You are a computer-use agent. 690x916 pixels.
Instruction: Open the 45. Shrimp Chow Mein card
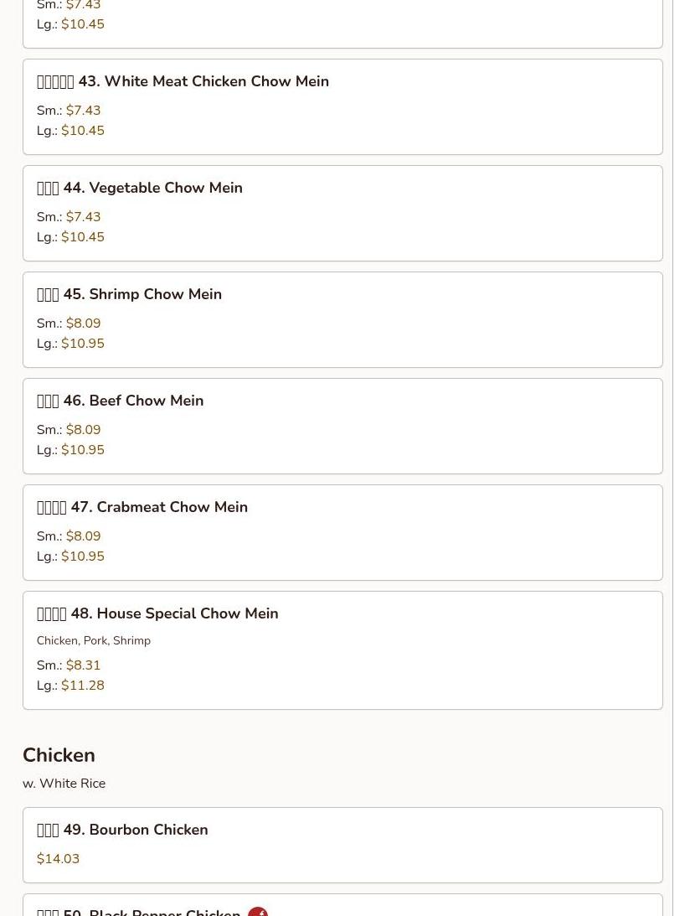pos(342,319)
